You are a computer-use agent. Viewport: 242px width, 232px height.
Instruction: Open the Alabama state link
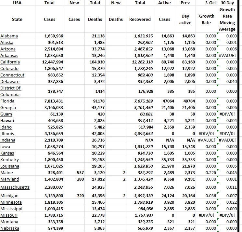pos(9,36)
